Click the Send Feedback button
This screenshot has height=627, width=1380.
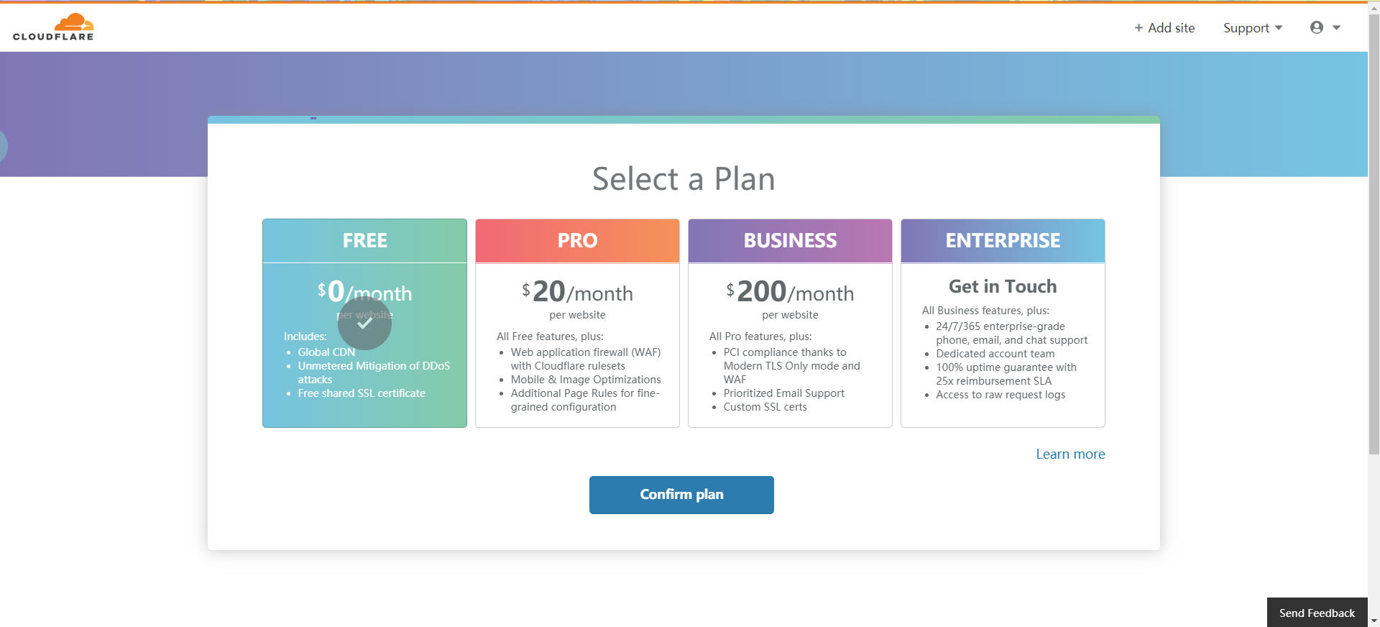coord(1317,613)
